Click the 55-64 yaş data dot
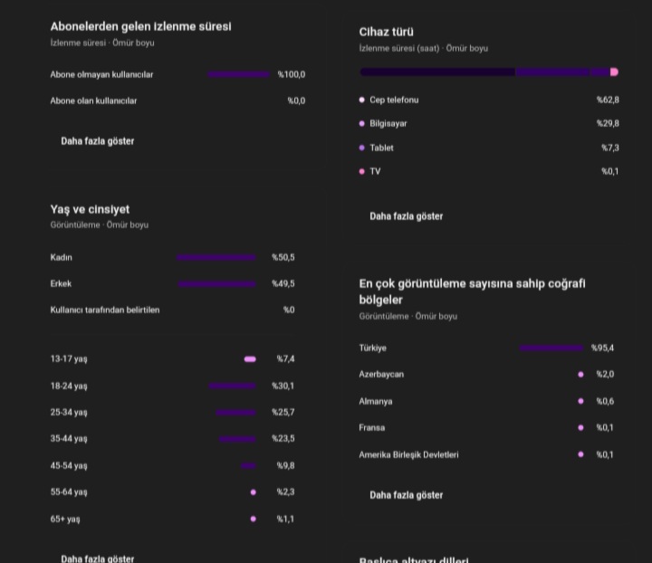Screen dimensions: 652x563 point(254,492)
